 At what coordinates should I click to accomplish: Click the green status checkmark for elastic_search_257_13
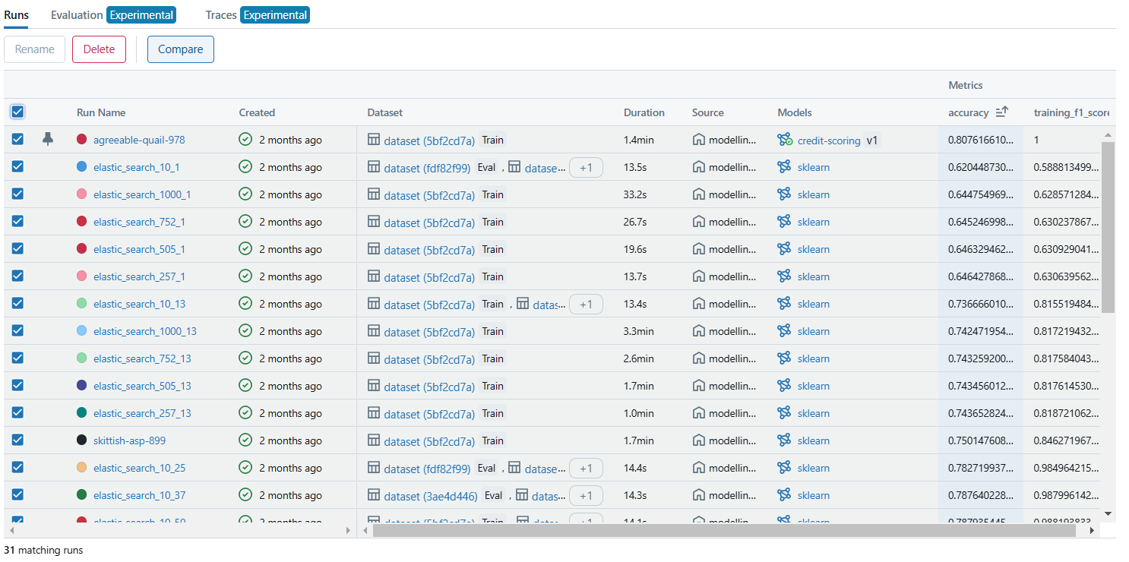point(245,413)
